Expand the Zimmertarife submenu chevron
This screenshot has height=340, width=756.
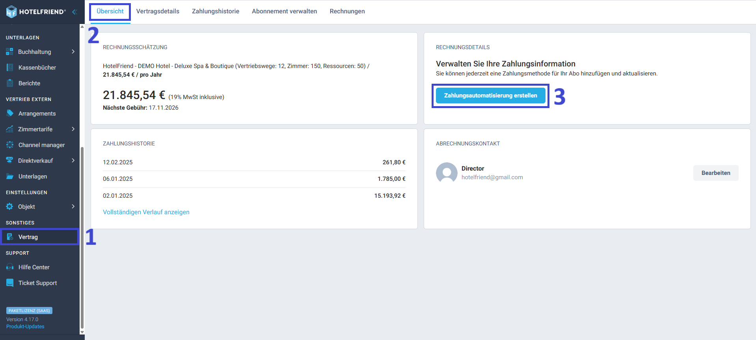pyautogui.click(x=73, y=129)
